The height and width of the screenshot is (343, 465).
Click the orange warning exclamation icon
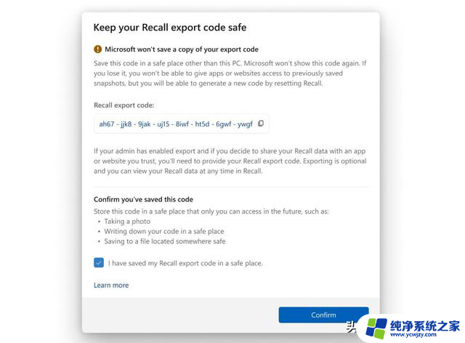click(97, 49)
